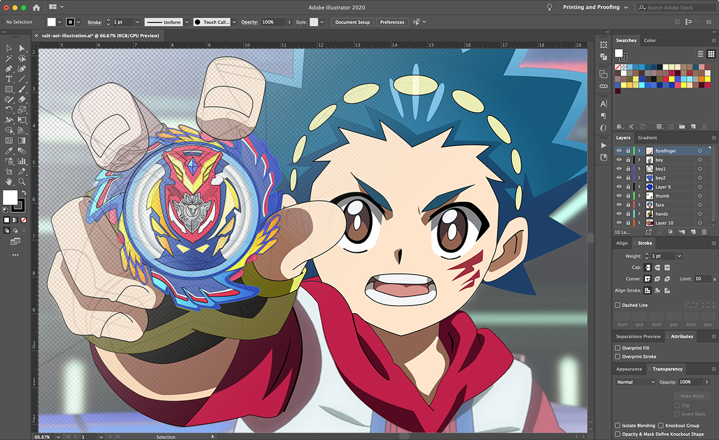Enable Isolate Blending

pos(618,425)
